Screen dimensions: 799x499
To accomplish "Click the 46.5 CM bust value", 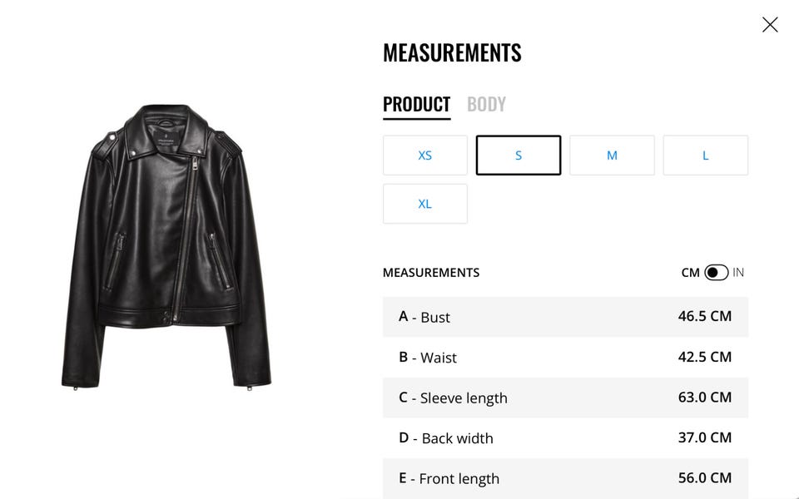I will click(x=704, y=317).
